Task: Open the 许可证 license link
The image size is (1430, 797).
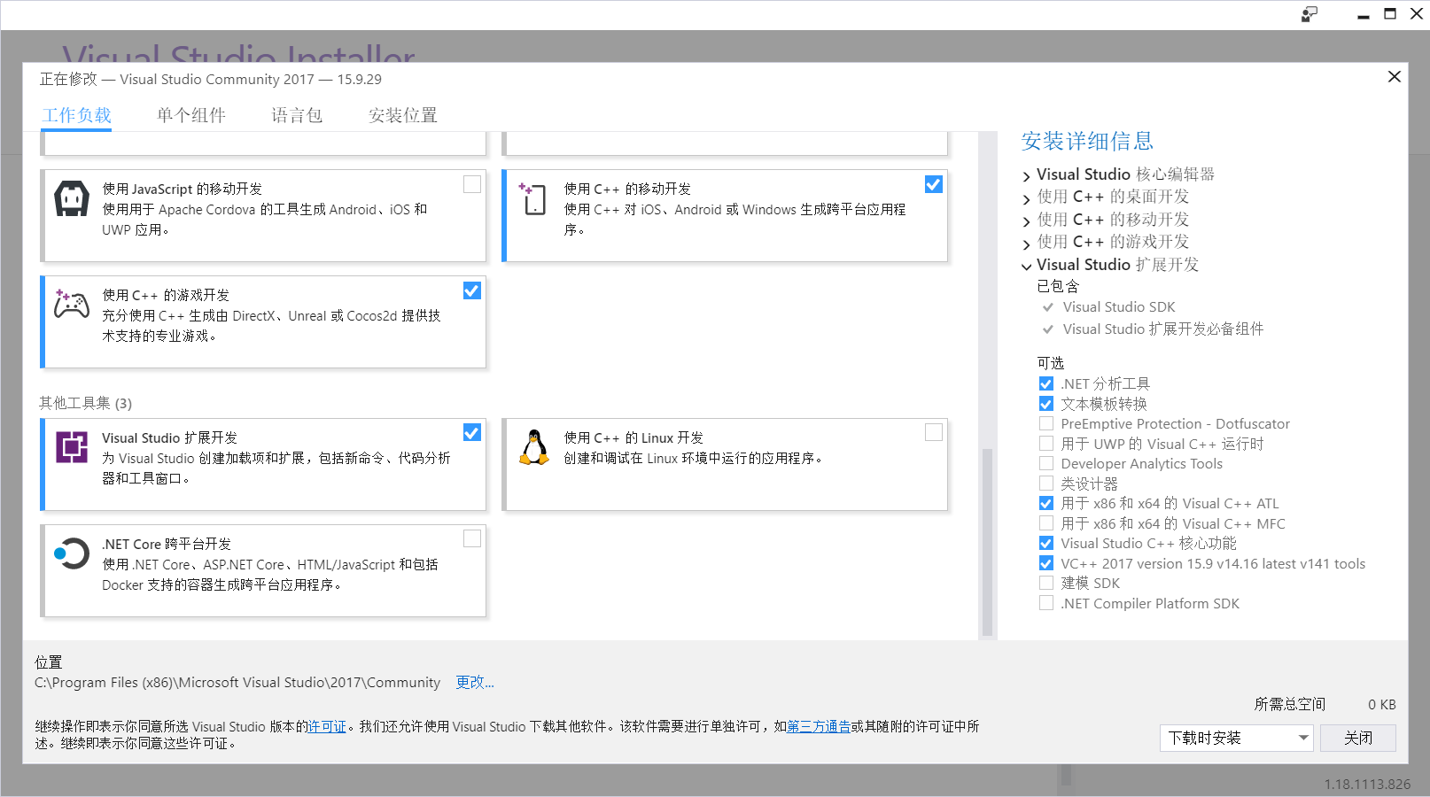Action: [x=327, y=726]
